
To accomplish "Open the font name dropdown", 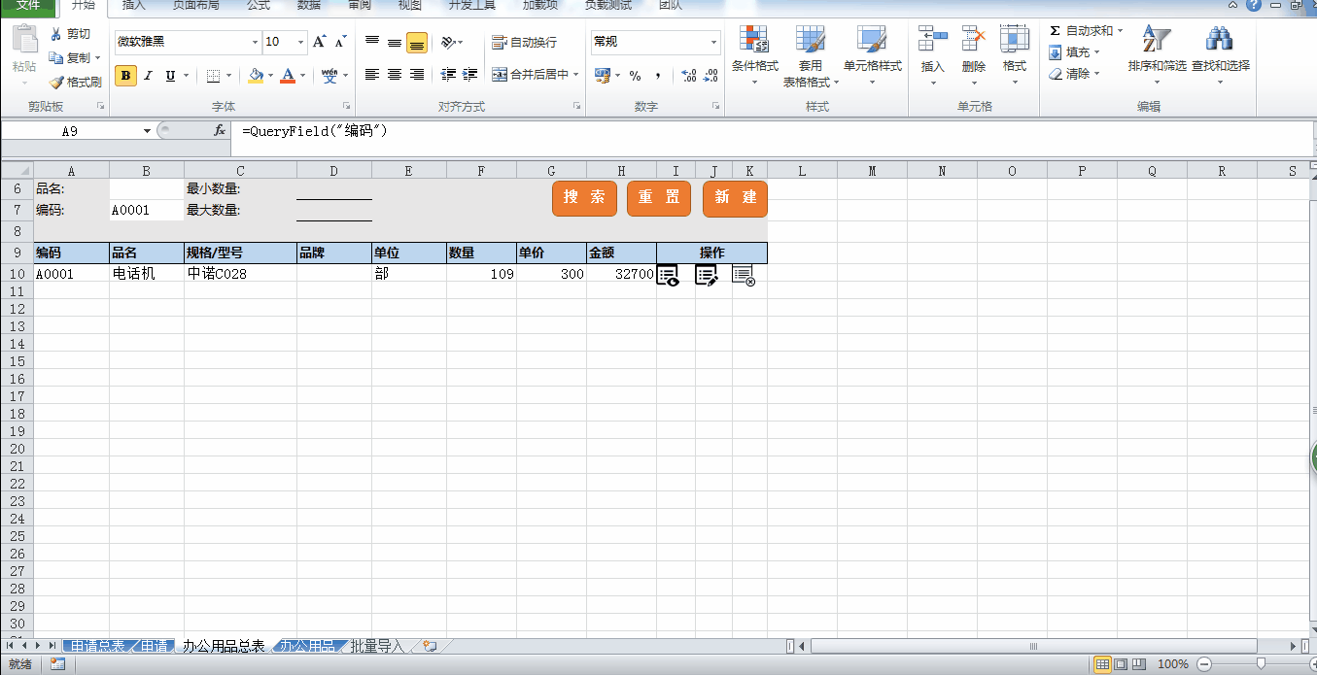I will [x=256, y=42].
